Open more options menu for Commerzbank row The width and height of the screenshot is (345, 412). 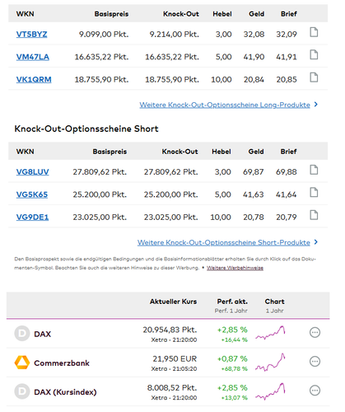click(x=315, y=361)
